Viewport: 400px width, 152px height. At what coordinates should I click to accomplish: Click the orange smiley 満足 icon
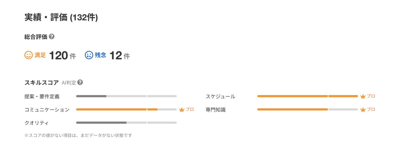point(28,55)
